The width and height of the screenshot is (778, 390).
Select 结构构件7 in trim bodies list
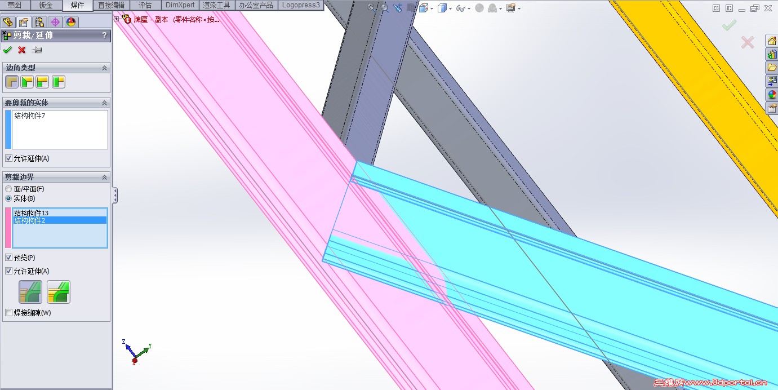pos(30,116)
